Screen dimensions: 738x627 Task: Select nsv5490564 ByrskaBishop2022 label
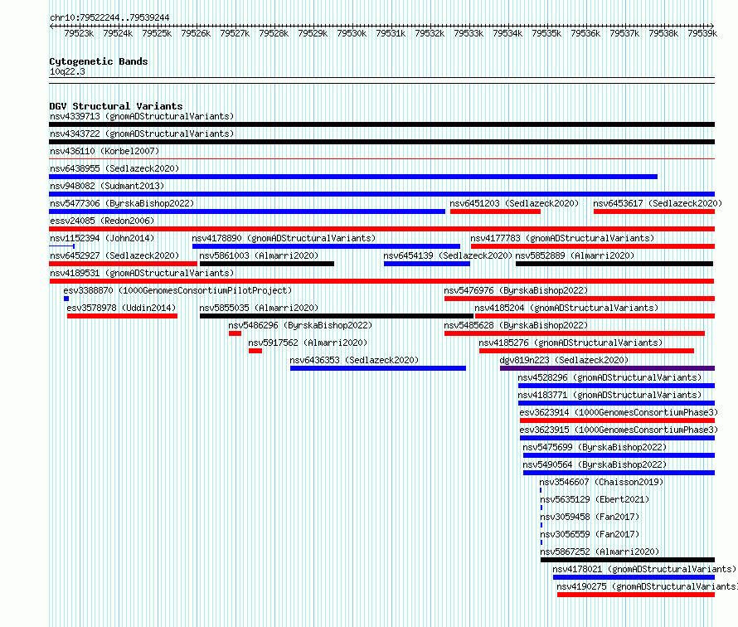(x=595, y=464)
